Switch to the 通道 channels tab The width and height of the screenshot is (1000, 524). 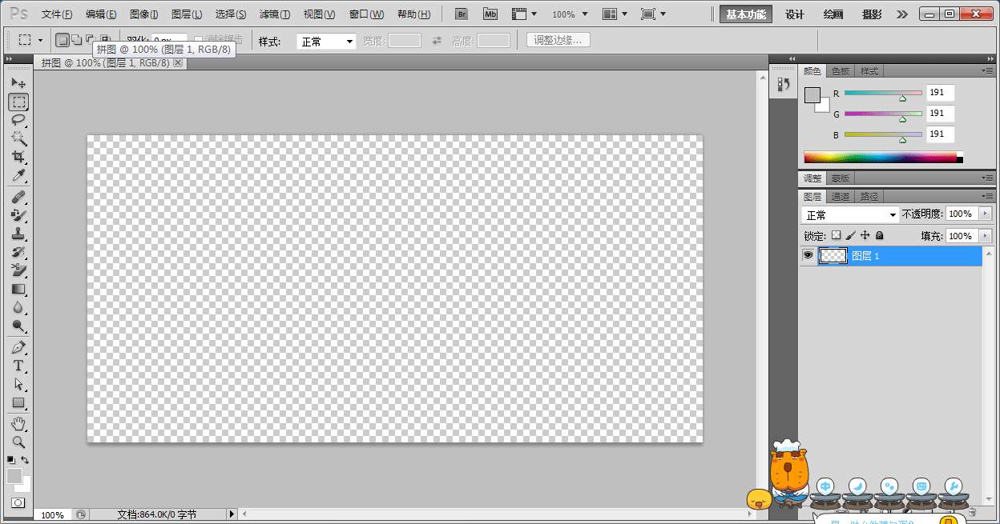tap(840, 197)
